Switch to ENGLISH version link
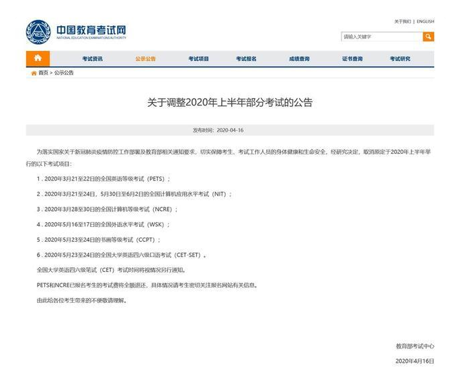The width and height of the screenshot is (455, 370). (x=425, y=21)
